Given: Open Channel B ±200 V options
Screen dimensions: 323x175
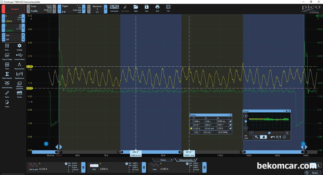Looking at the screenshot, I should (x=13, y=28).
